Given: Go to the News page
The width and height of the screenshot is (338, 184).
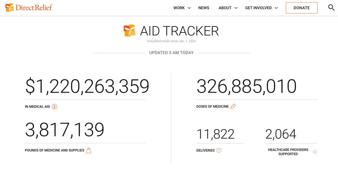Looking at the screenshot, I should click(204, 8).
